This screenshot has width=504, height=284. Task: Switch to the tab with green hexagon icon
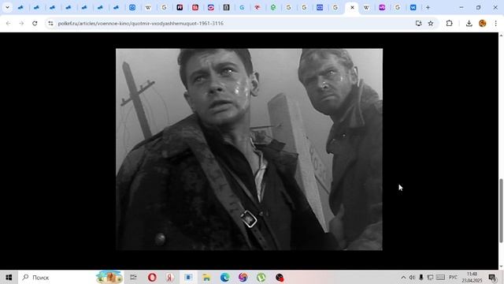pyautogui.click(x=273, y=7)
